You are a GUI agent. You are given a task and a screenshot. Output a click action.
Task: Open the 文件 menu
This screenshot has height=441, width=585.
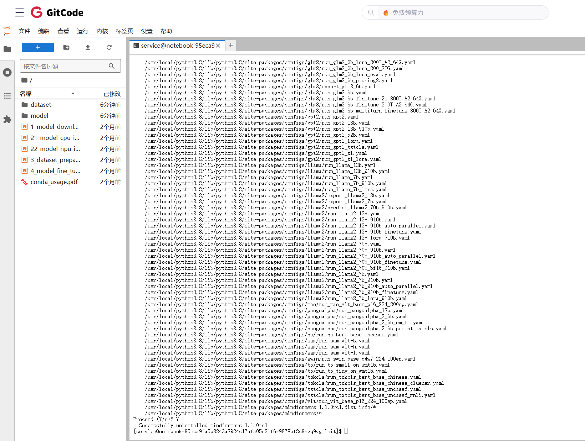coord(24,31)
